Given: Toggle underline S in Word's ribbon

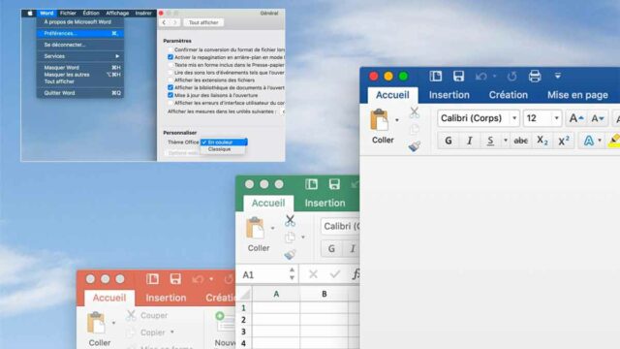Looking at the screenshot, I should 490,141.
